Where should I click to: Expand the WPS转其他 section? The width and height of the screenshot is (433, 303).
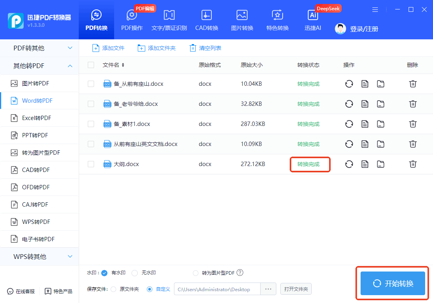(x=39, y=256)
